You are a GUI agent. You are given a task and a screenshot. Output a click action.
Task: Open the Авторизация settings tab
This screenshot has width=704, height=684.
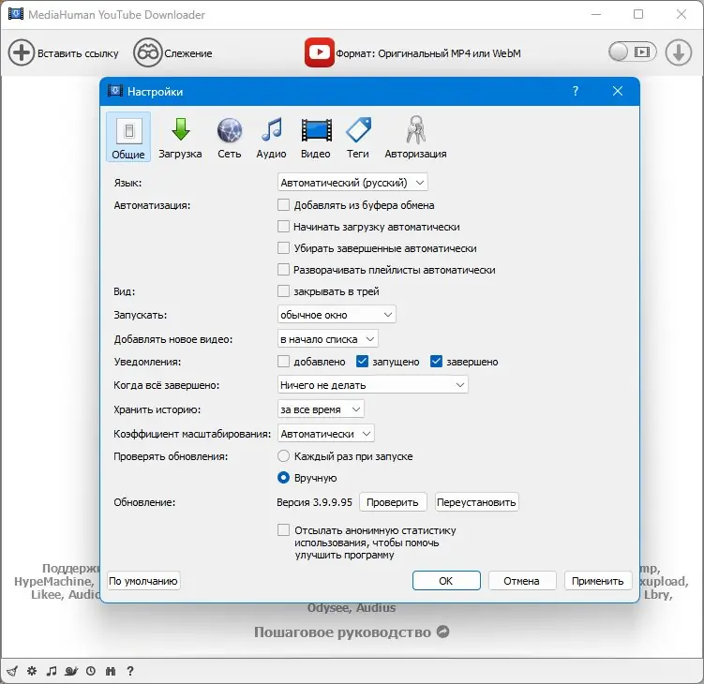pyautogui.click(x=415, y=137)
